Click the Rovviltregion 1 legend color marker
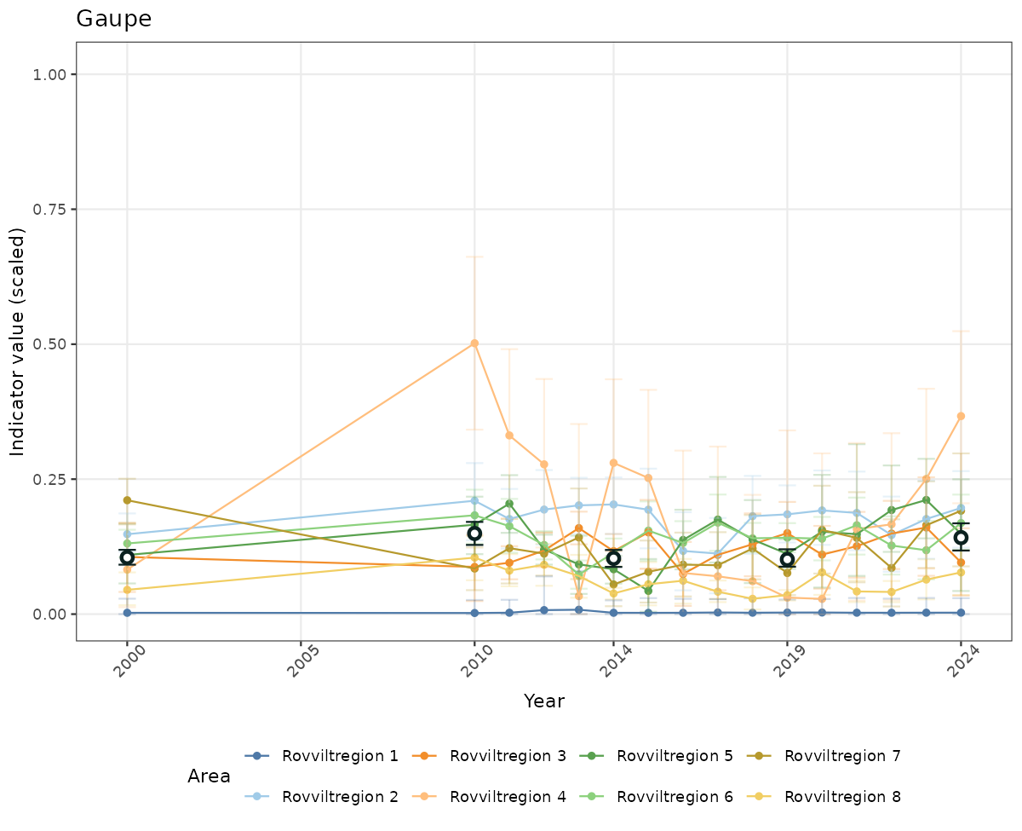The height and width of the screenshot is (831, 1022). tap(258, 756)
